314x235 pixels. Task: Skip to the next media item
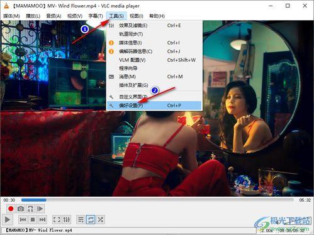[x=43, y=220]
